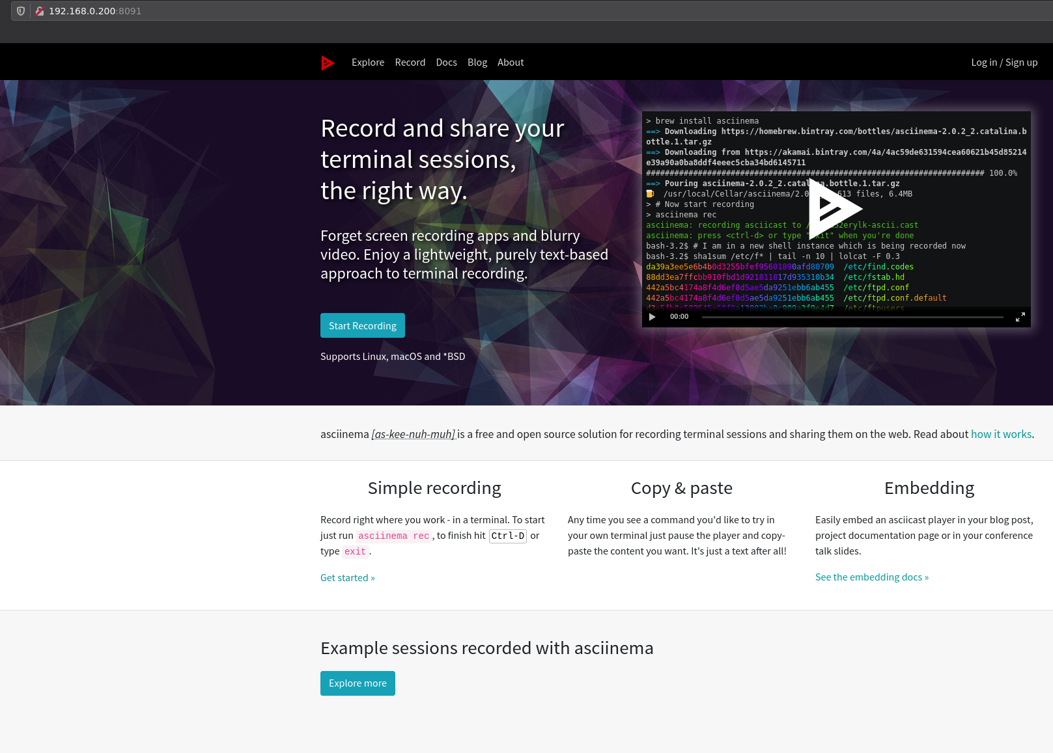Click the browser address bar URL
Screen dimensions: 1053x753
click(x=95, y=11)
